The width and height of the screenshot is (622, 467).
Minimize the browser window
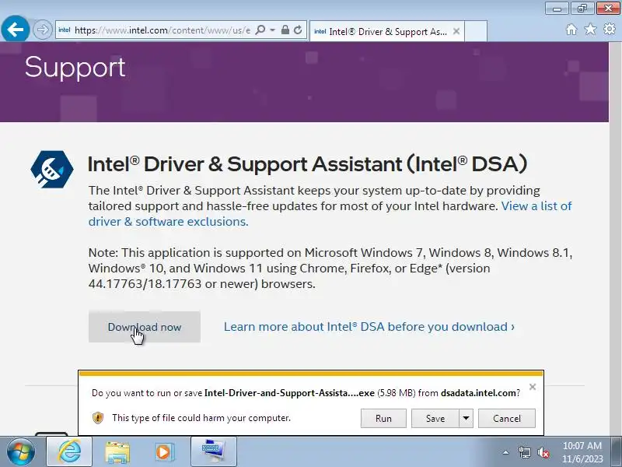tap(557, 8)
